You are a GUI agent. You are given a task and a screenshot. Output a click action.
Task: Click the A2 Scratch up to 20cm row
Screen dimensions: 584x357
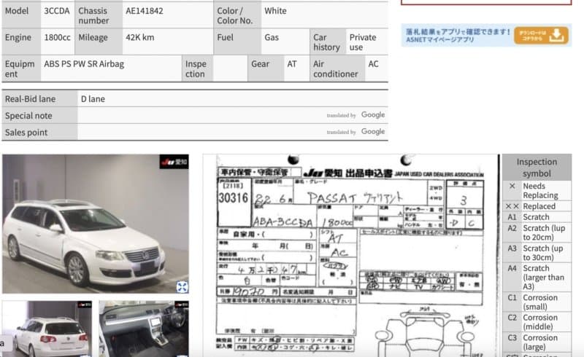pos(537,232)
